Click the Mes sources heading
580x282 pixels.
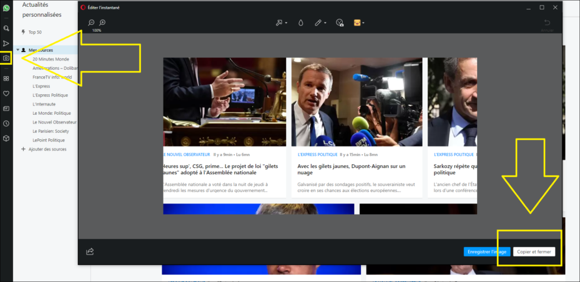point(41,50)
